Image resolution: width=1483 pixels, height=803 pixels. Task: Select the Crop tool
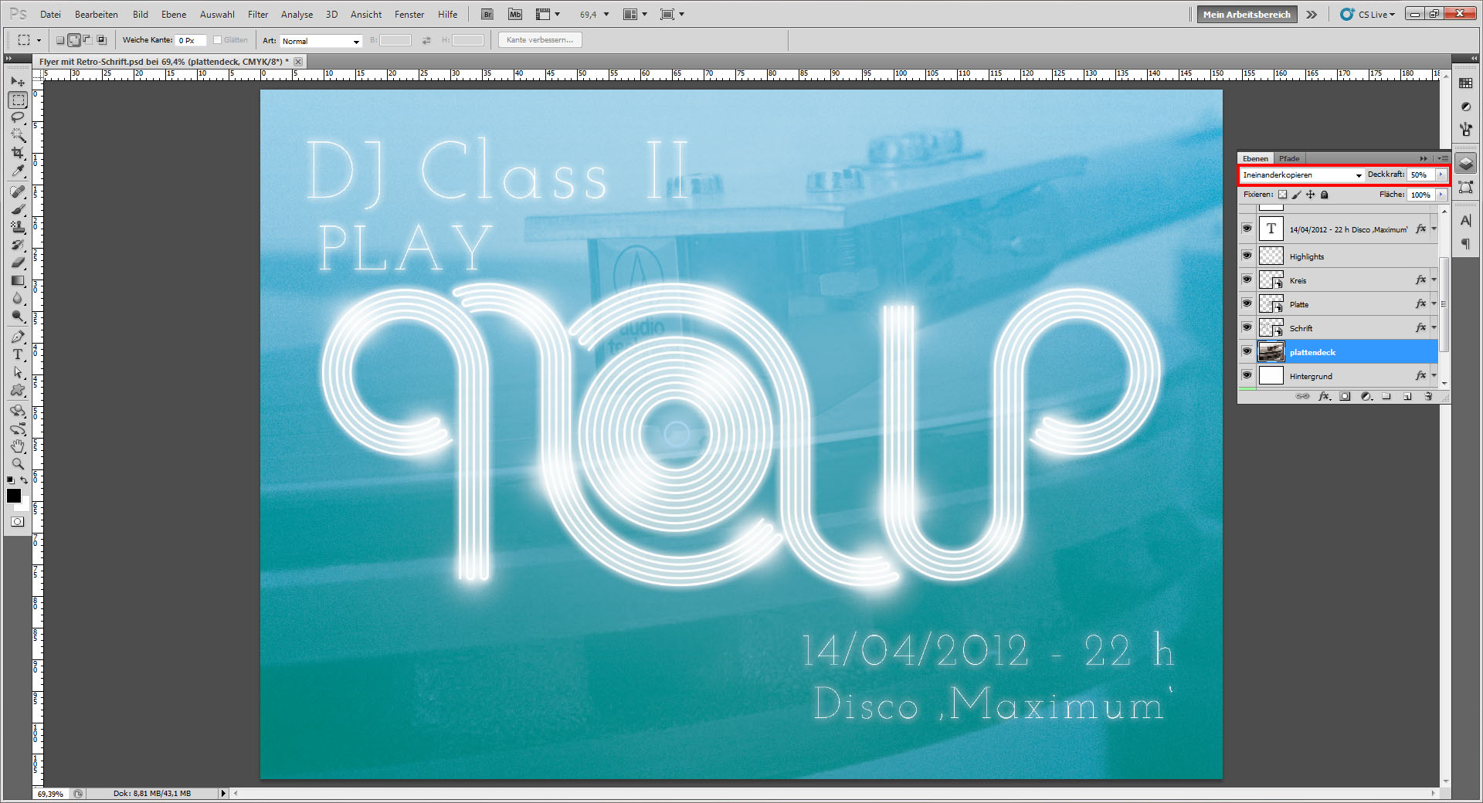click(18, 153)
